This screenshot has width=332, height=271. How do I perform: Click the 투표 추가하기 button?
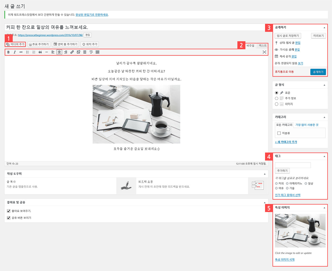[39, 44]
